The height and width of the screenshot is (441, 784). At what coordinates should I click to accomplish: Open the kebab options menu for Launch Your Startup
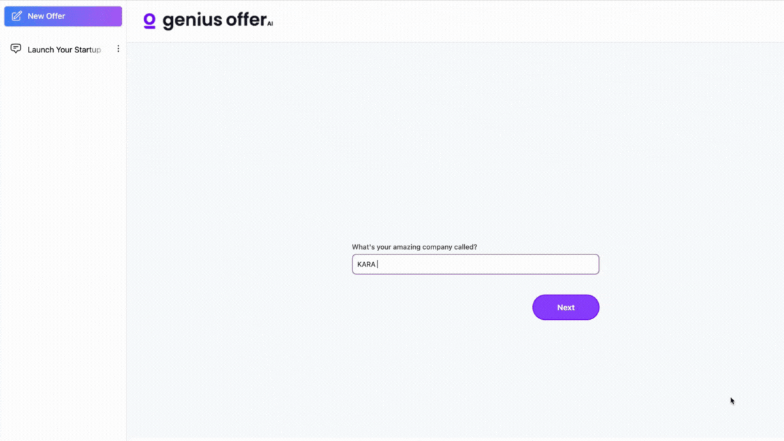click(118, 48)
